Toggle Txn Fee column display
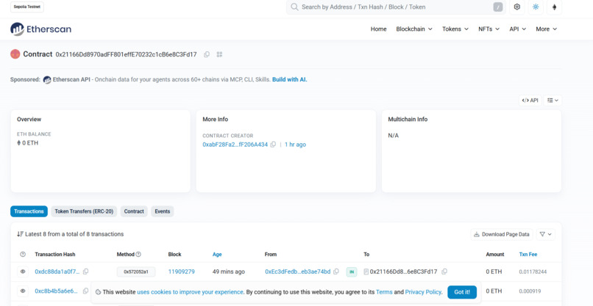Screen dimensions: 593x306 pos(528,255)
